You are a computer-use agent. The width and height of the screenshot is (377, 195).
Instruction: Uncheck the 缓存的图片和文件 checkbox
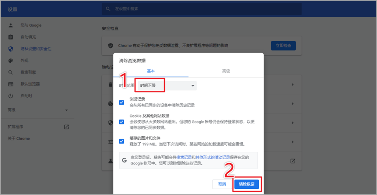click(121, 141)
